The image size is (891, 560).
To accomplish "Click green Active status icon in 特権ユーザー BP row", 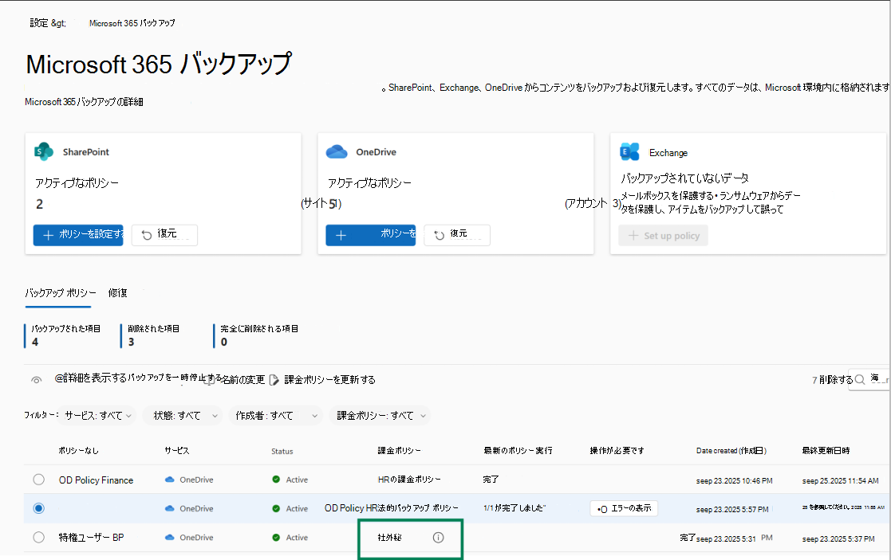I will [x=276, y=538].
